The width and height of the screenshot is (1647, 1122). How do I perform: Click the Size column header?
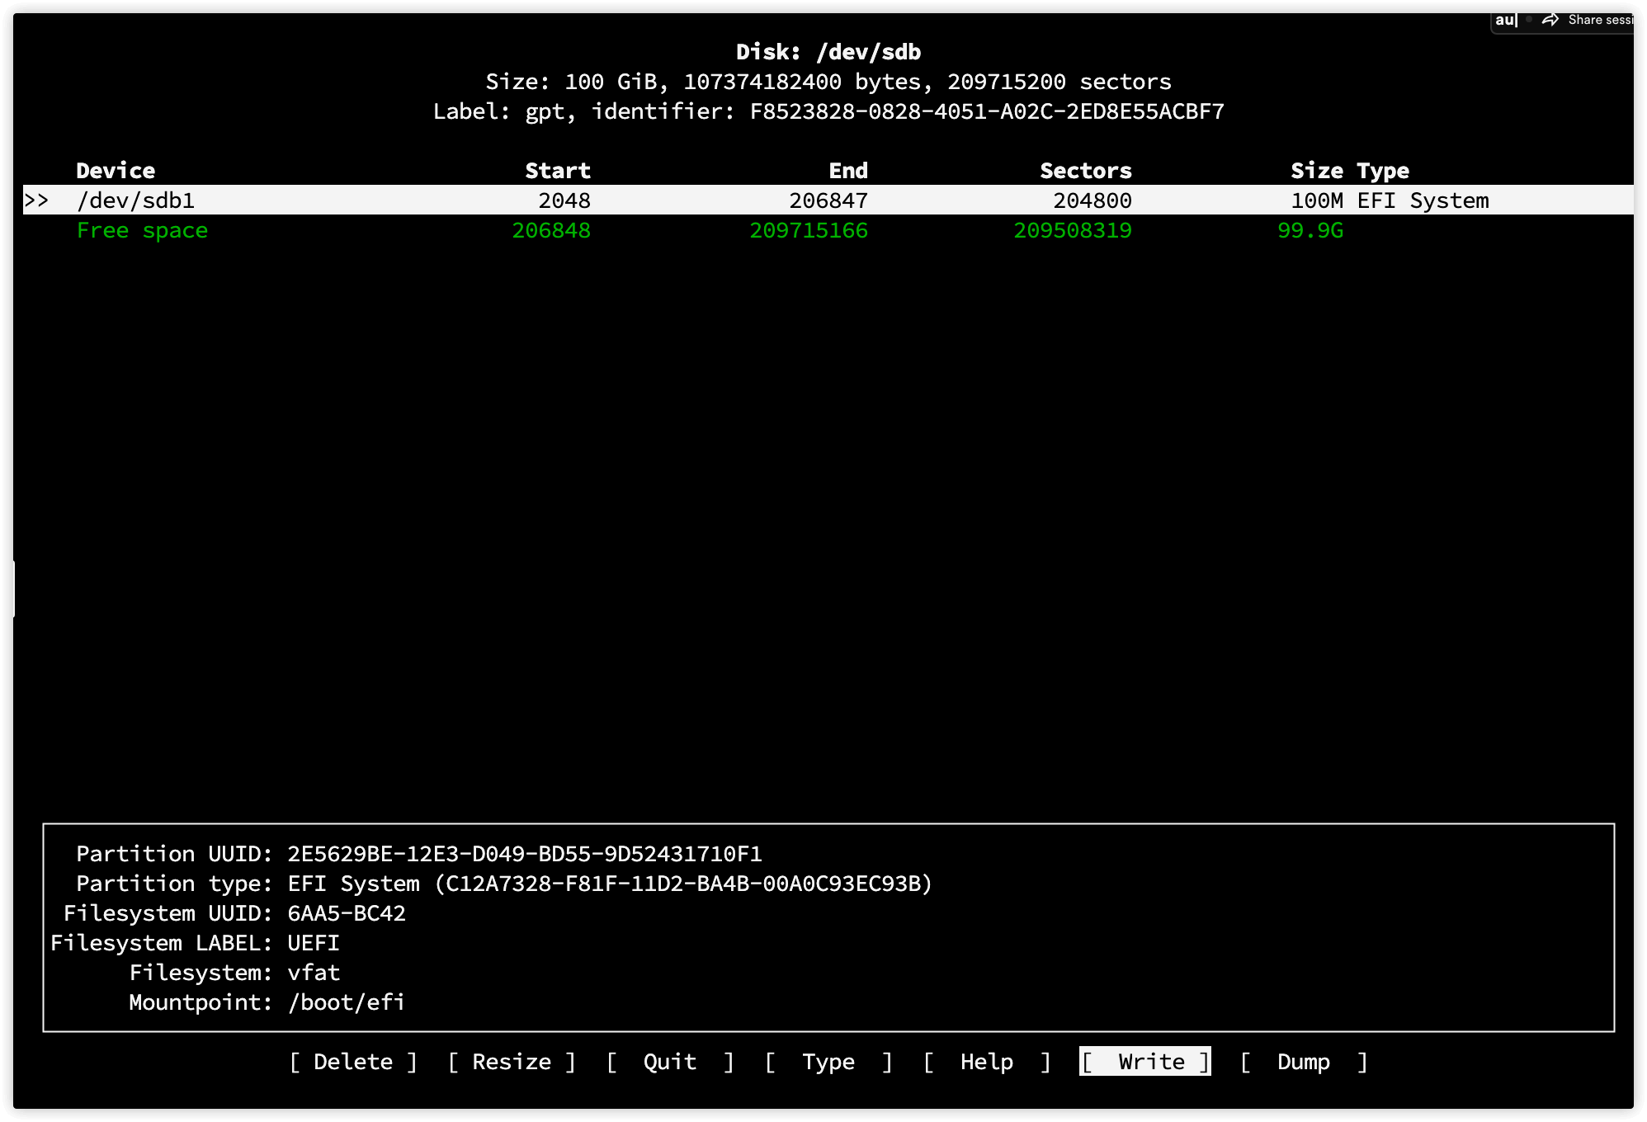(1317, 171)
